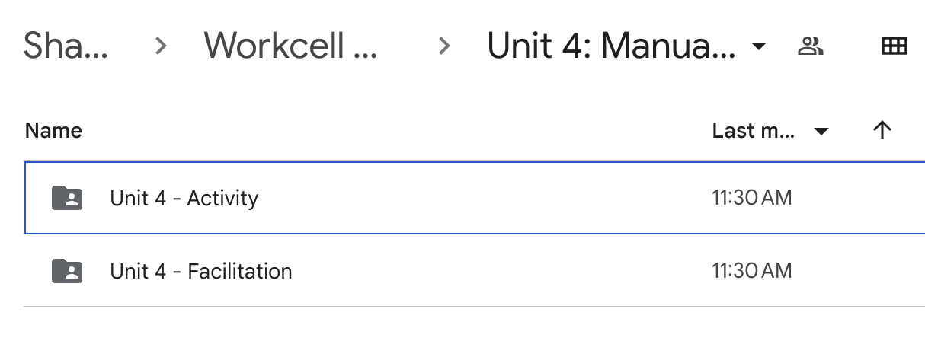
Task: Click the Last m... column header
Action: pyautogui.click(x=753, y=131)
